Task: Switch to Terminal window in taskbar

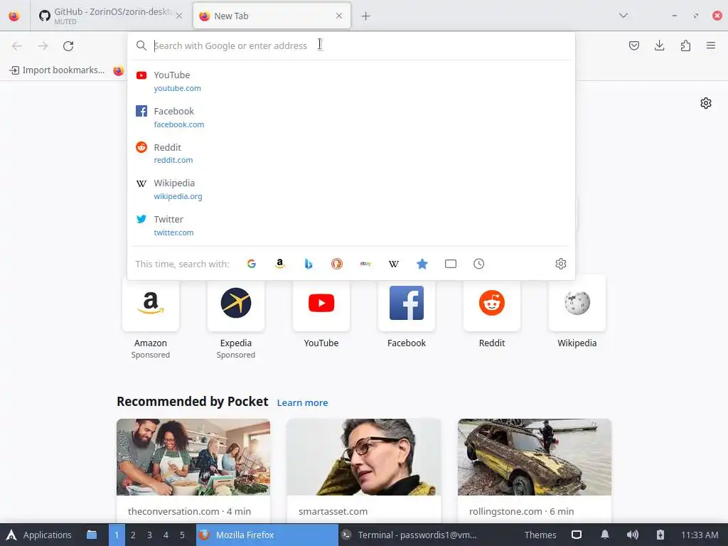Action: coord(409,535)
